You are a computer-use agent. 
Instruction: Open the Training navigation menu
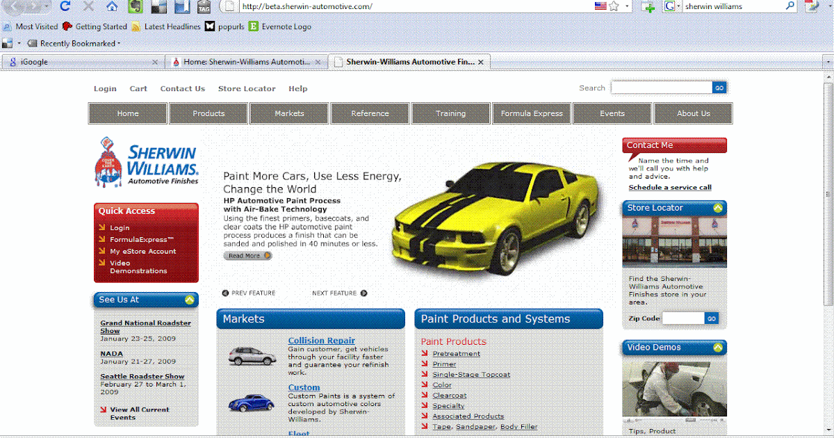450,113
